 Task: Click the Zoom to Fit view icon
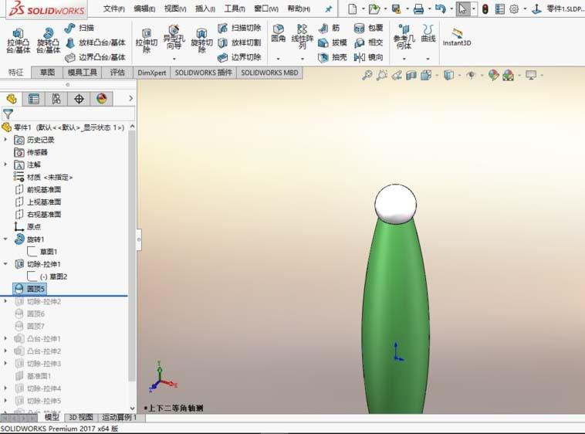tap(367, 76)
